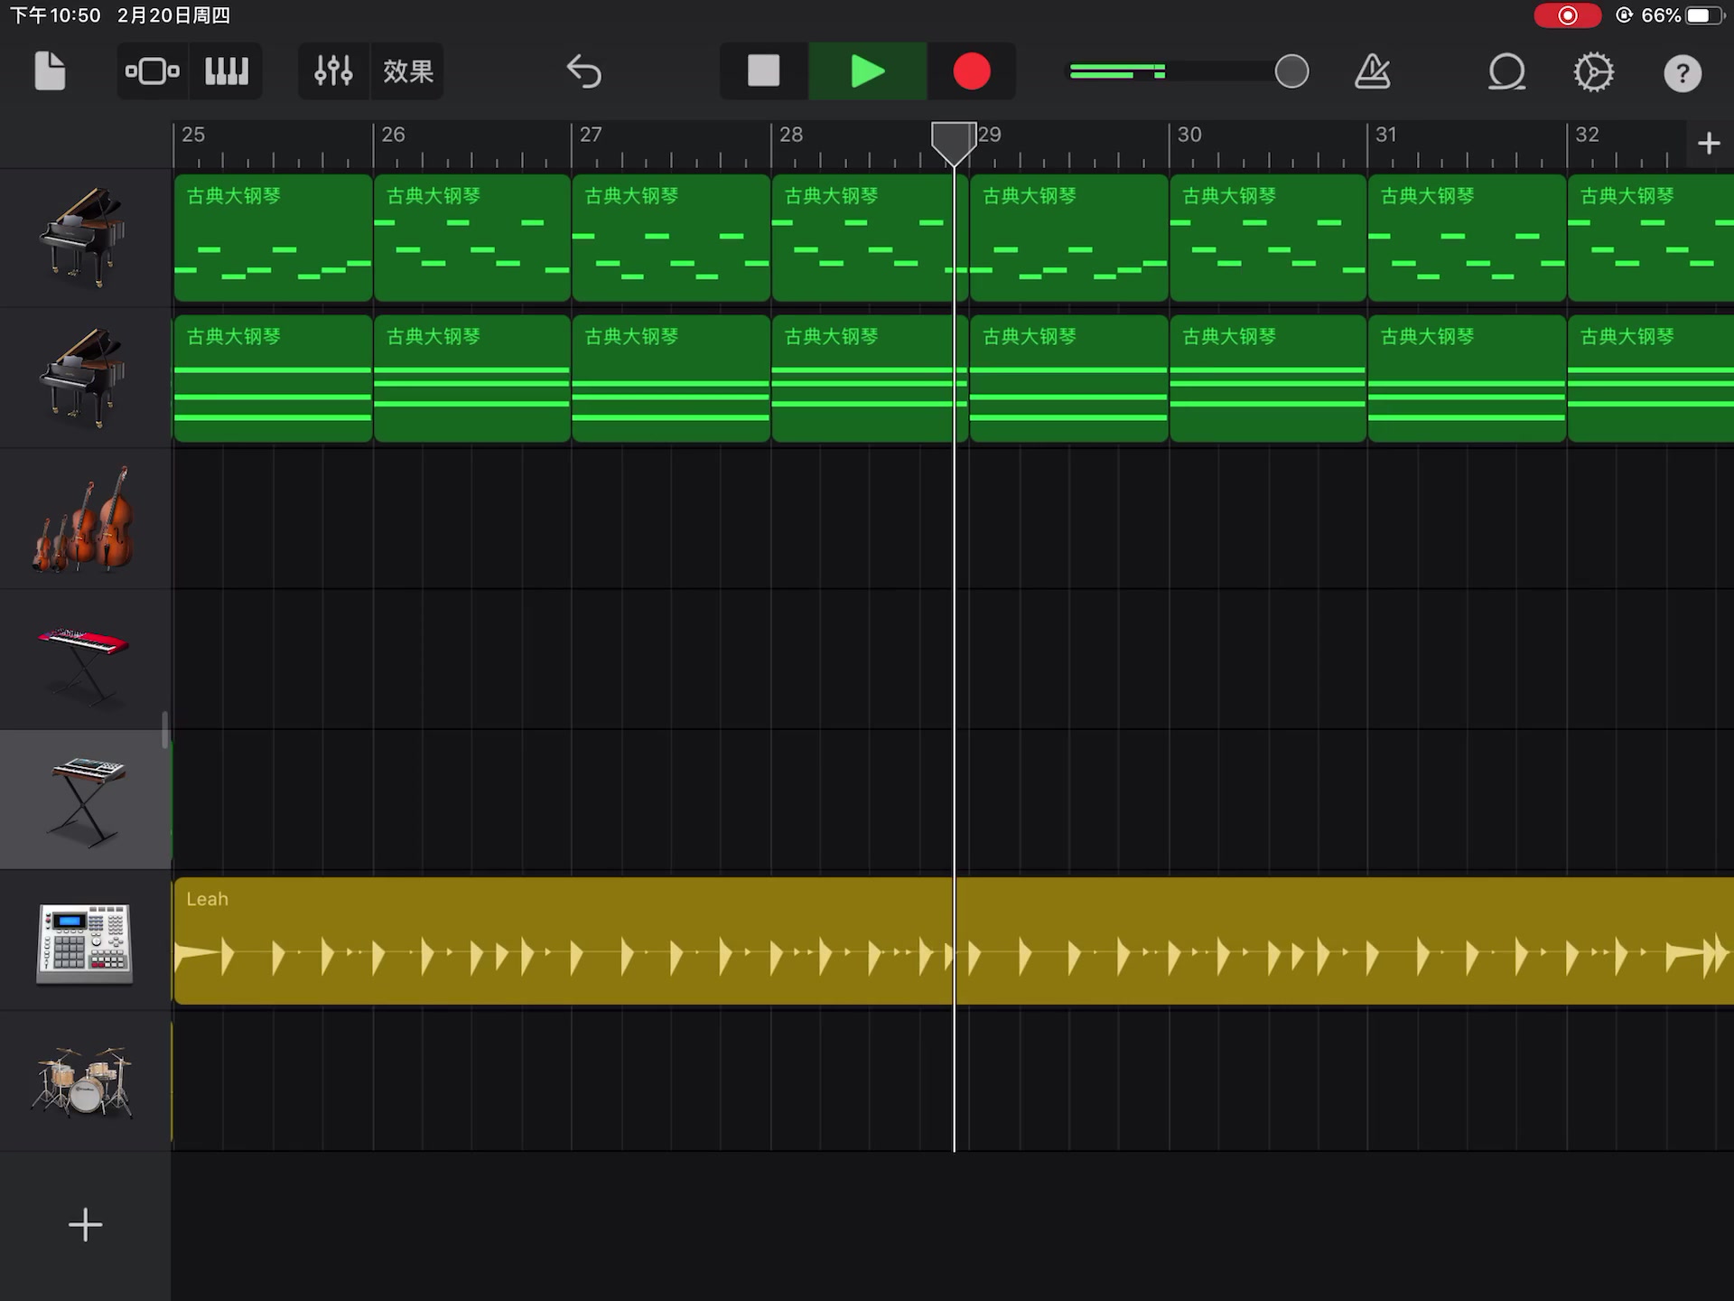Select second-track chord region at bar 31
The image size is (1734, 1301).
1467,379
